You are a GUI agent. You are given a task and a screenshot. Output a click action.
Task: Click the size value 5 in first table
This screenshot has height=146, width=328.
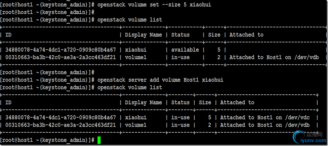click(x=219, y=50)
